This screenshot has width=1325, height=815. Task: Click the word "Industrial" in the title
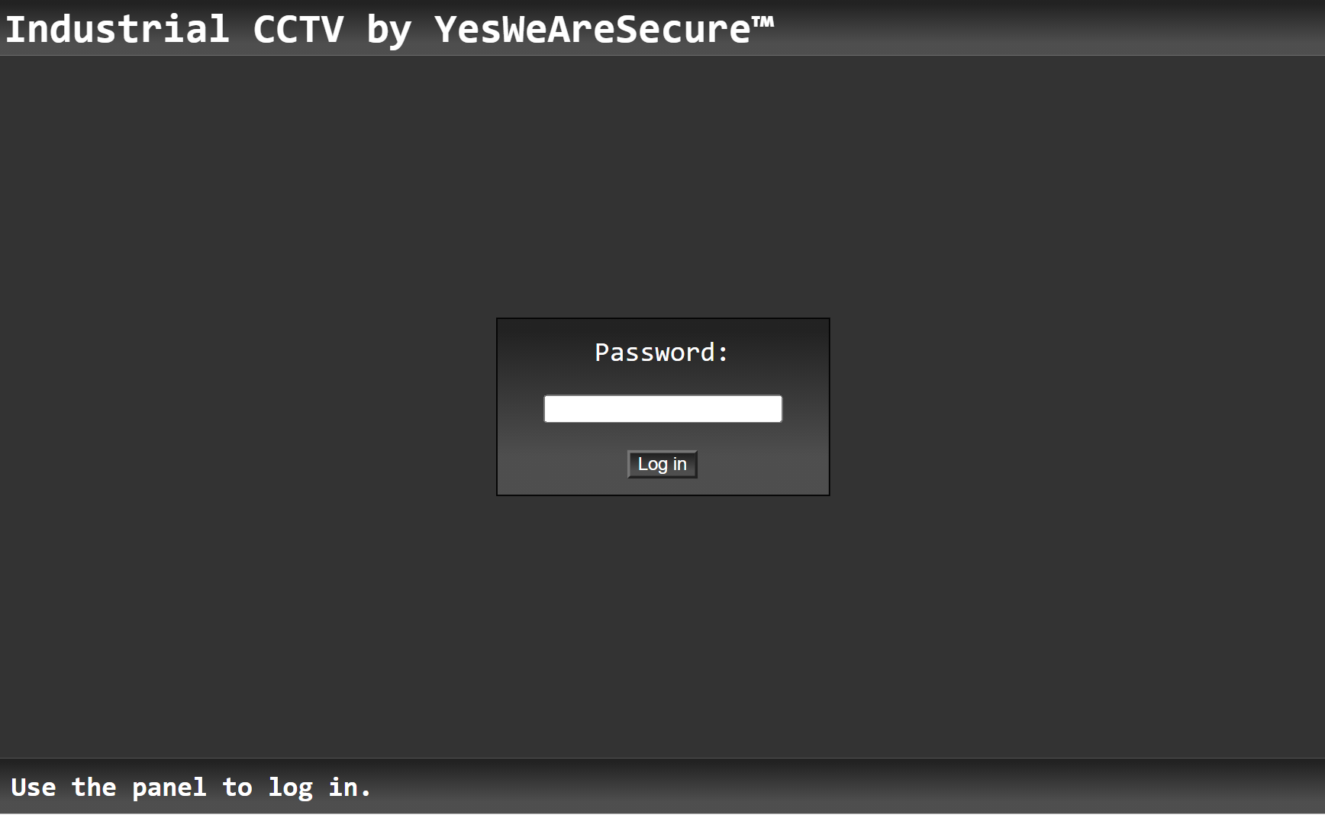pos(118,30)
